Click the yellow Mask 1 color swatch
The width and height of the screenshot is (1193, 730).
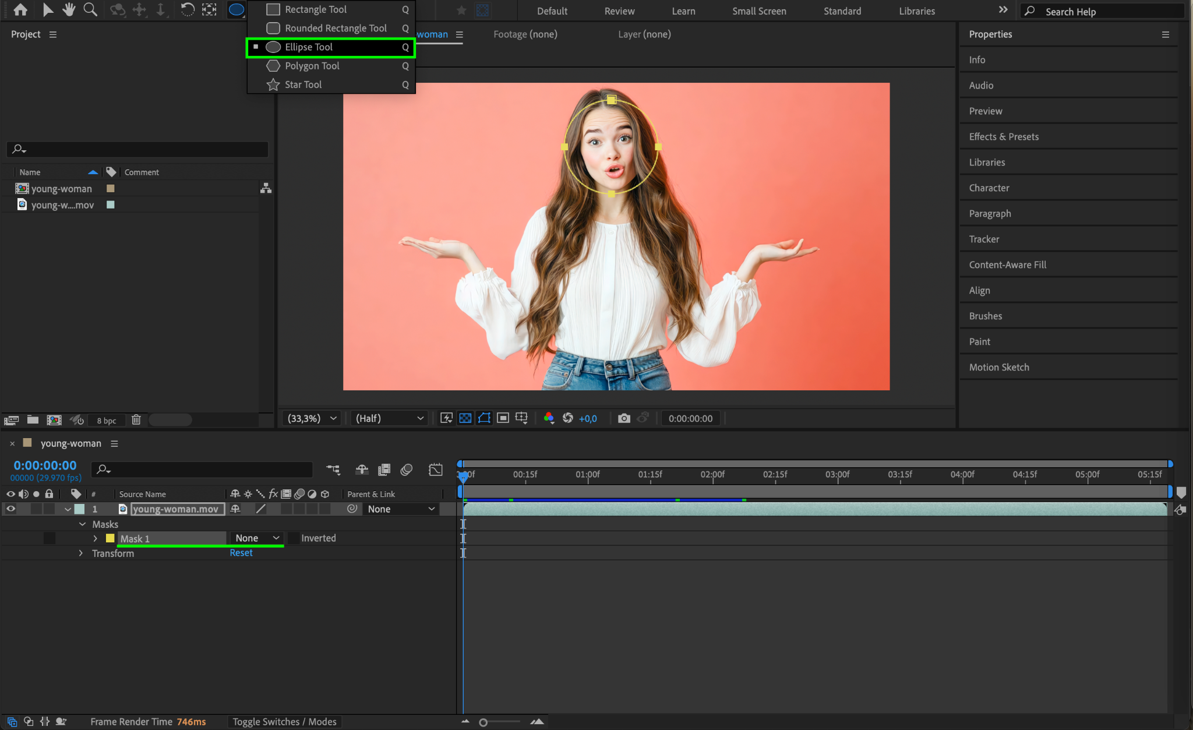pos(110,538)
